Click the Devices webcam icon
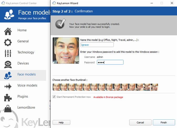This screenshot has height=128, width=177. tap(8, 64)
